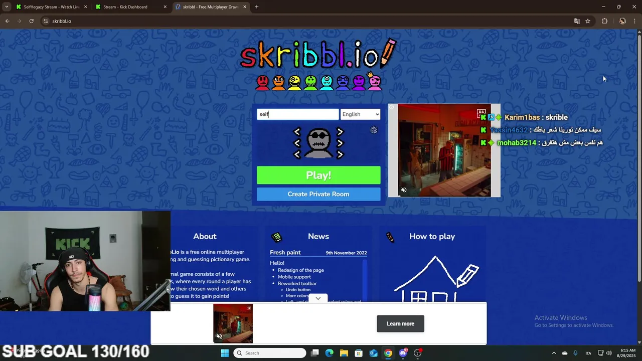642x361 pixels.
Task: Open the Chrome three-dot menu
Action: tap(635, 21)
